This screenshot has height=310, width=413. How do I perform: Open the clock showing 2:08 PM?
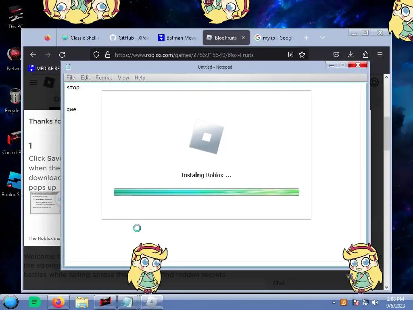coord(395,302)
